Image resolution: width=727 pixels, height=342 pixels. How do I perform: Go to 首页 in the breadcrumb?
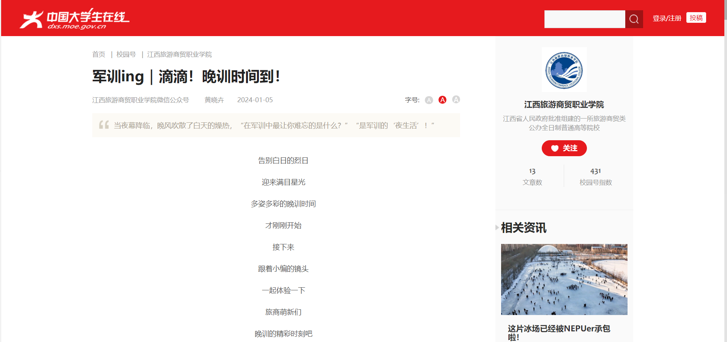point(99,54)
